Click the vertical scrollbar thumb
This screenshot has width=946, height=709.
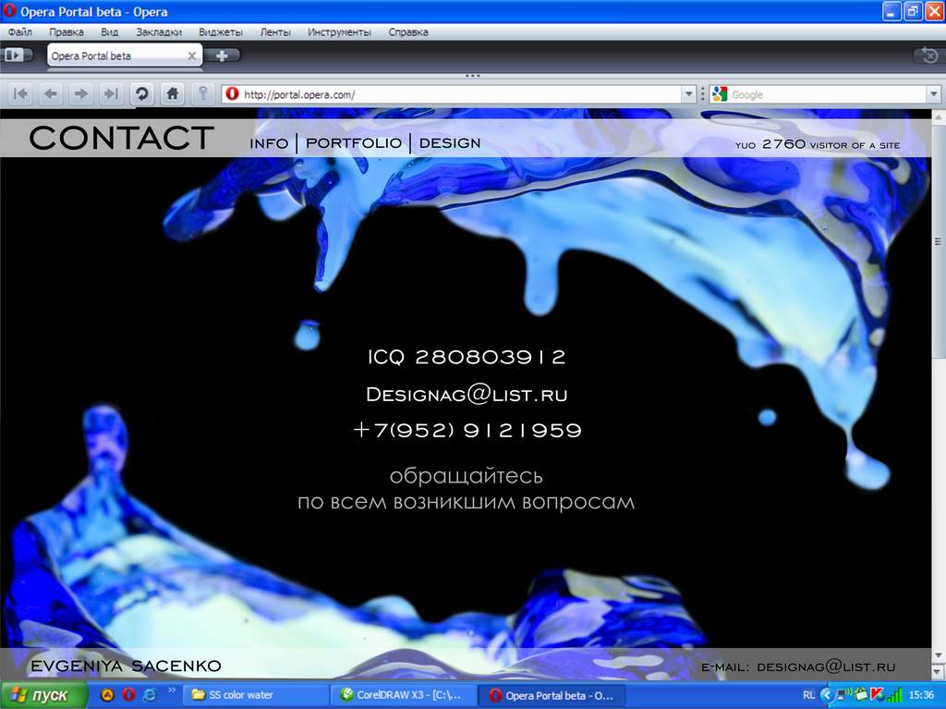click(x=939, y=241)
